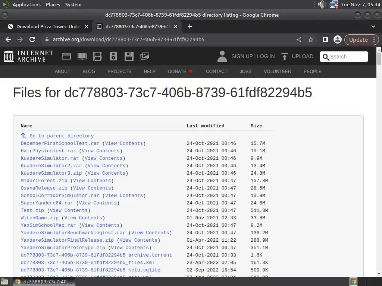Open the System menu
Viewport: 382px width, 286px height.
[73, 4]
